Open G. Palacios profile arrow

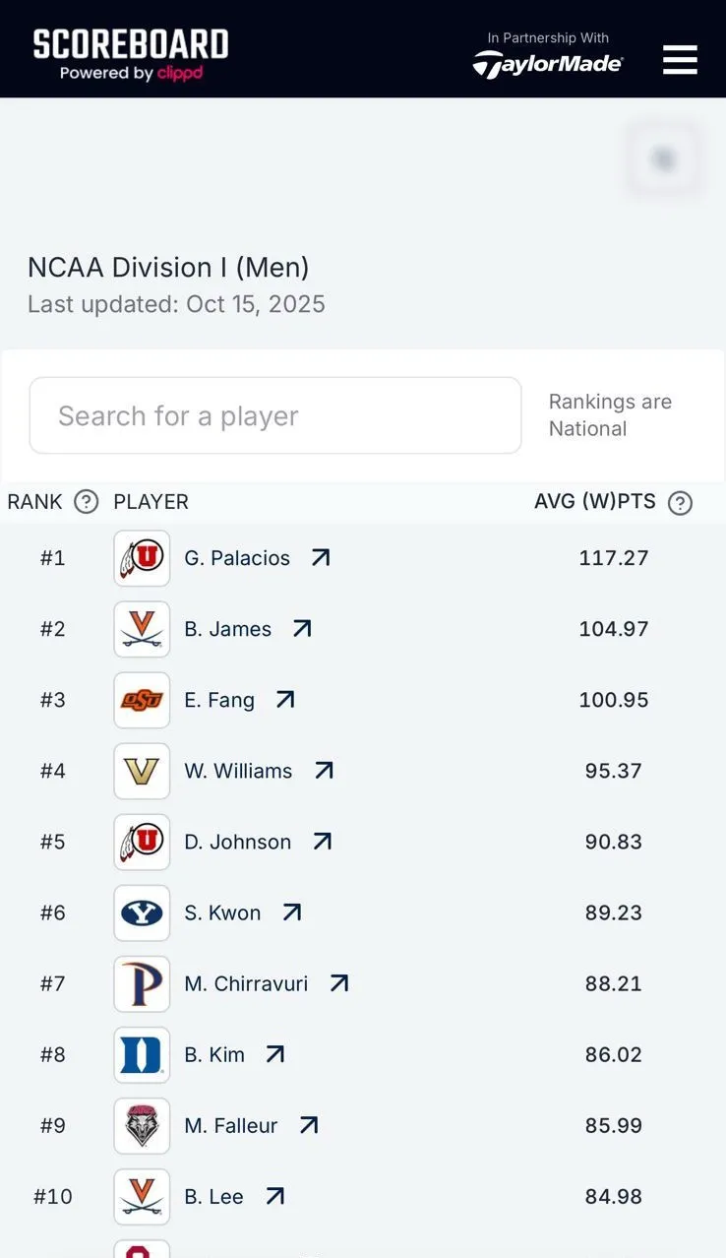(321, 557)
